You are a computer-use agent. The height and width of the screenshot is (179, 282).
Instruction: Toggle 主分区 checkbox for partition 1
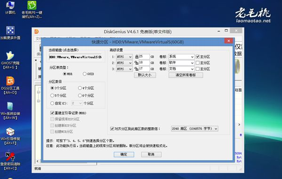(x=198, y=57)
